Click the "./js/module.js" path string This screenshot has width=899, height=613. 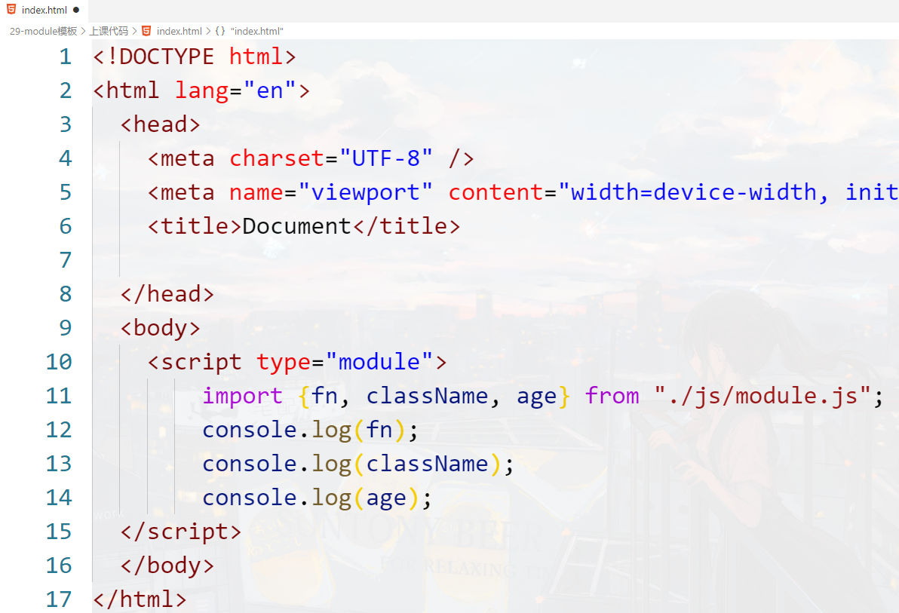point(762,396)
